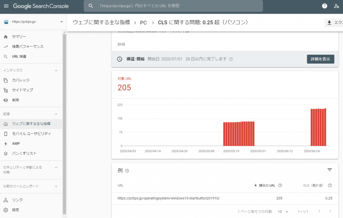
Task: Click the pctips.jp property favicon
Action: (6, 22)
